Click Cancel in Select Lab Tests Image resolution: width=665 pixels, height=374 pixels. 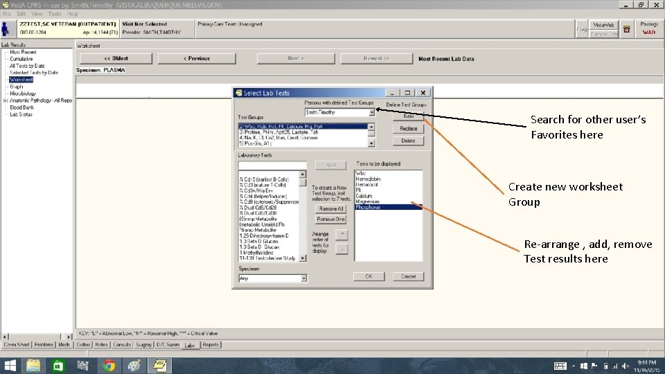click(x=408, y=276)
